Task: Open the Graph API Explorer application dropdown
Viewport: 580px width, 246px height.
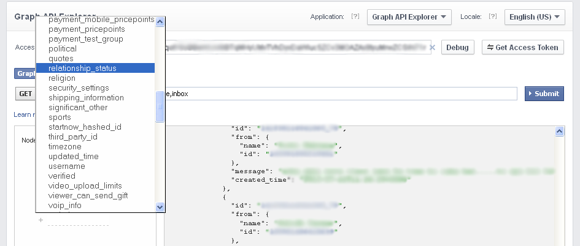Action: pos(409,17)
